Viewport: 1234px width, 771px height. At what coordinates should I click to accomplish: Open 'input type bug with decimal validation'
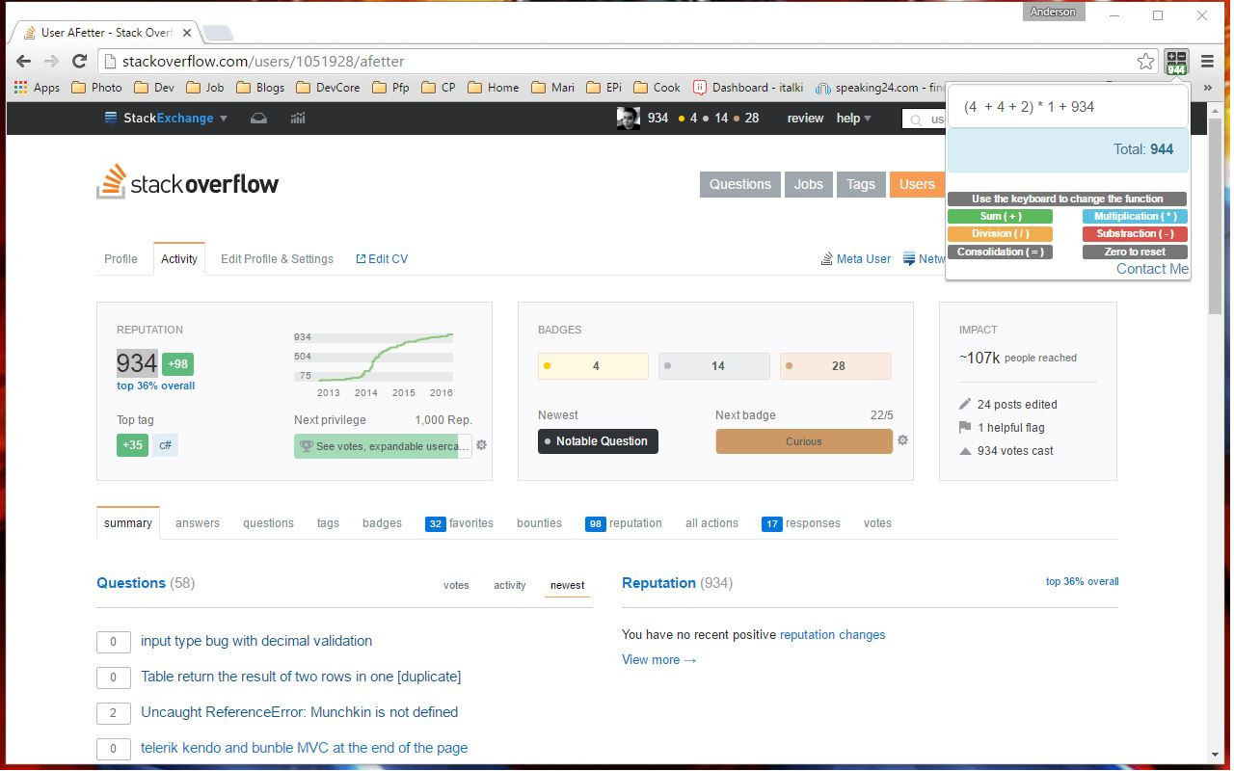pos(256,641)
